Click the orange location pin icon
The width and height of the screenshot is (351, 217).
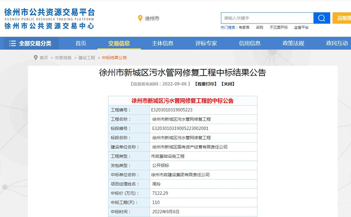140,18
